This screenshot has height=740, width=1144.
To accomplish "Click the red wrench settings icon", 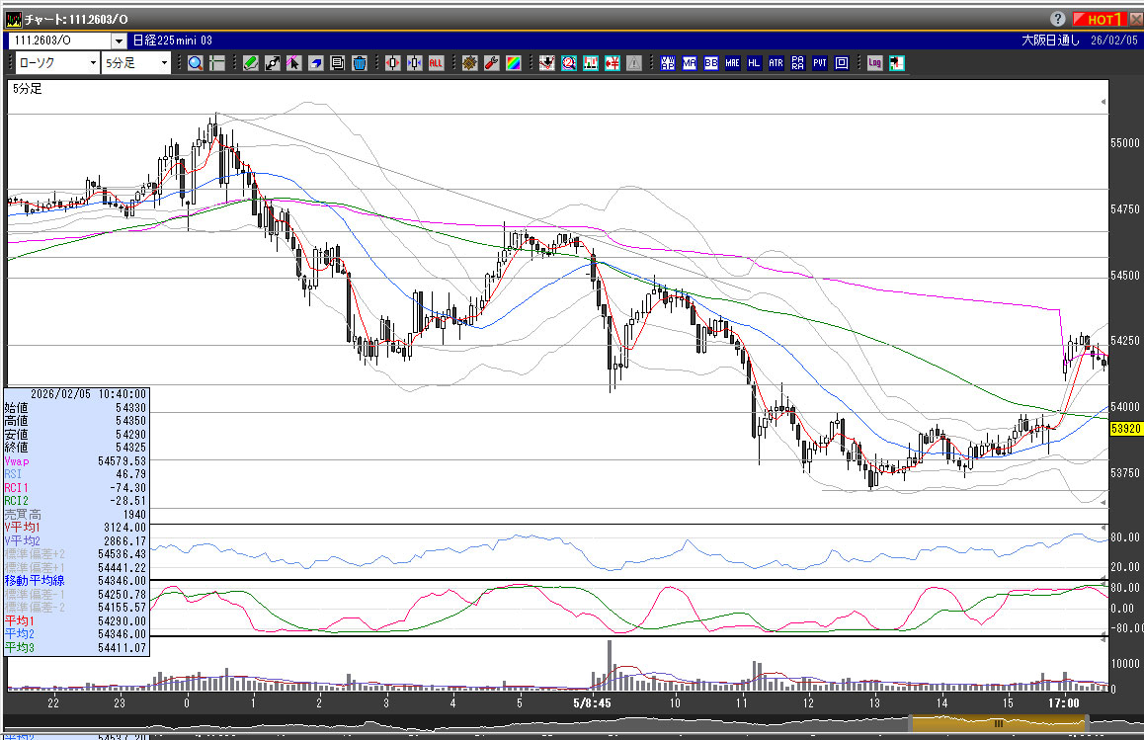I will tap(491, 63).
